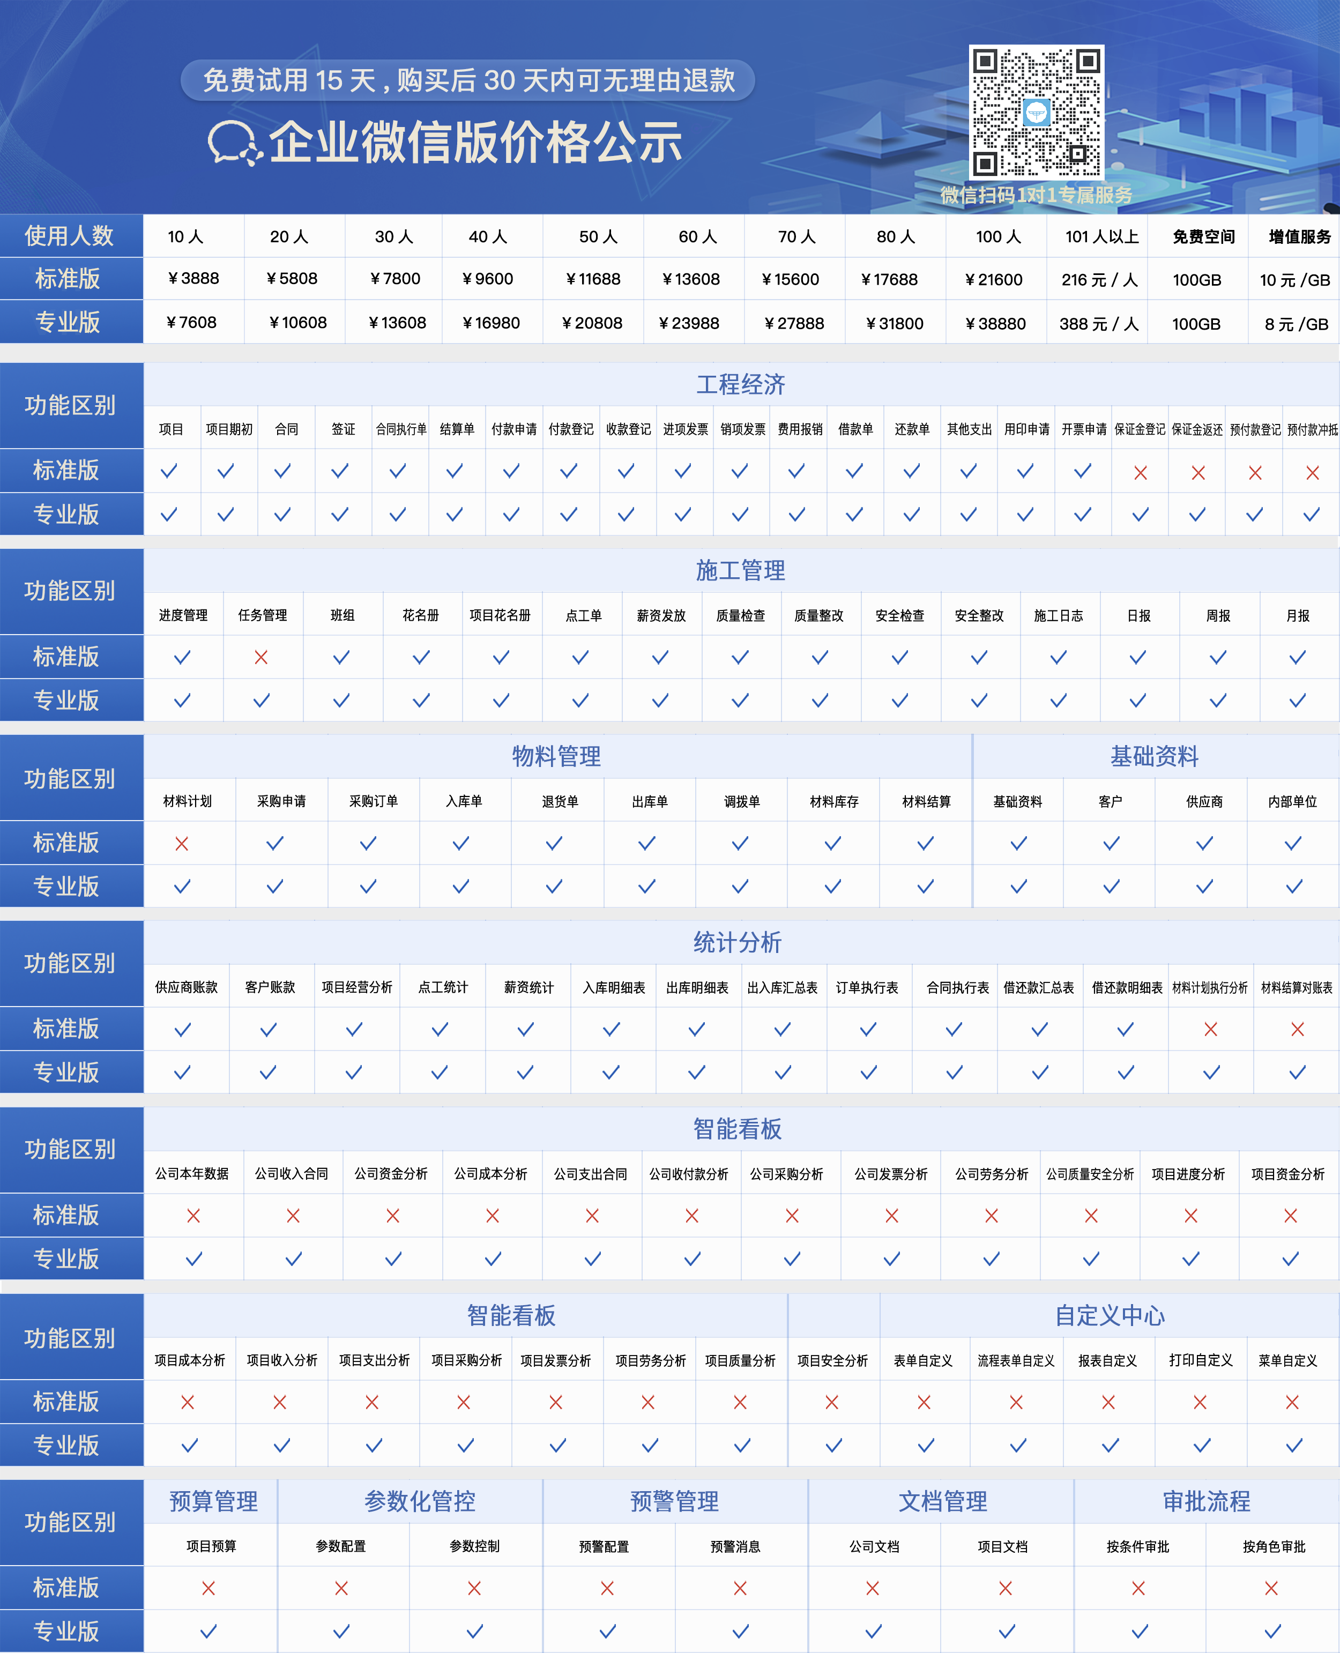Image resolution: width=1340 pixels, height=1653 pixels.
Task: Click the red cross under 项目安全分析
Action: (832, 1402)
